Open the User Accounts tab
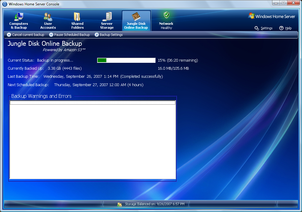 click(48, 21)
